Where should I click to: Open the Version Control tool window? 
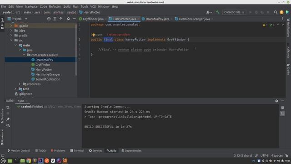click(x=19, y=151)
